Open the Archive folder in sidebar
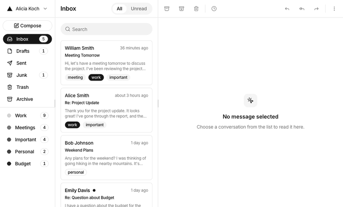The width and height of the screenshot is (343, 207). (x=27, y=99)
